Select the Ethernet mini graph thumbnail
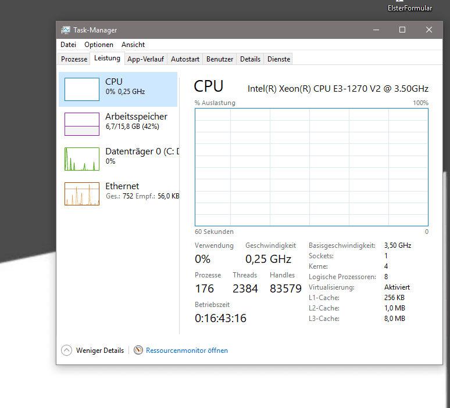The image size is (450, 408). 82,194
